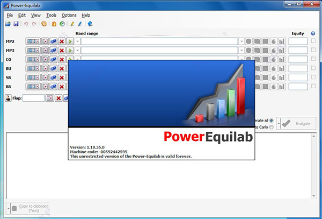322x219 pixels.
Task: Click the orange poker chip toolbar icon
Action: coord(44,24)
